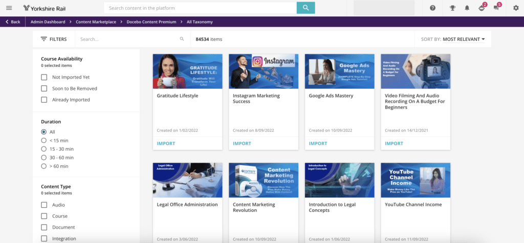Click the Admin Dashboard breadcrumb
Screen dimensions: 524x243
pos(48,21)
